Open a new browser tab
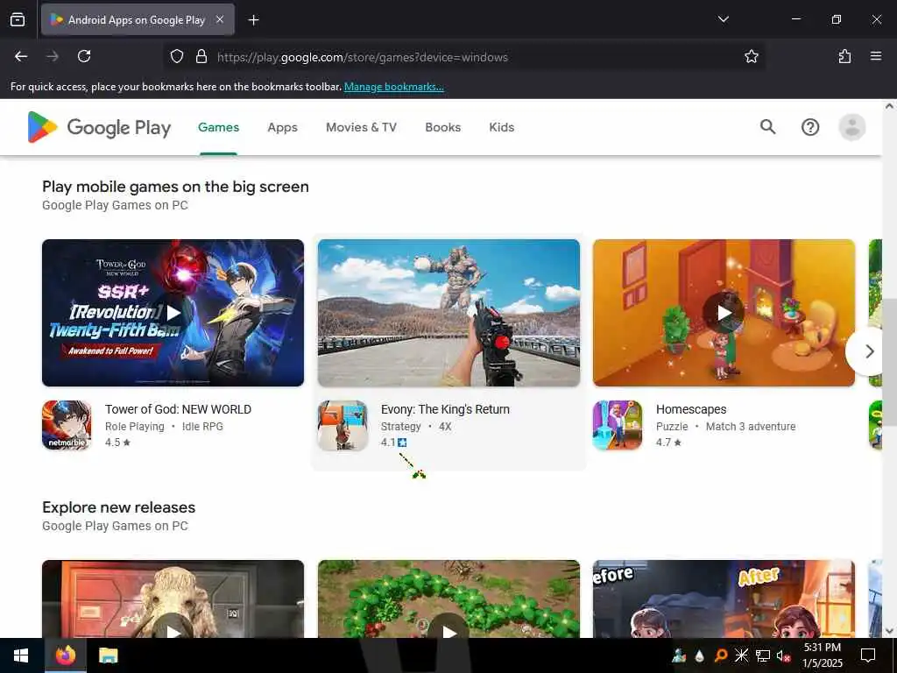This screenshot has width=897, height=673. [x=253, y=19]
